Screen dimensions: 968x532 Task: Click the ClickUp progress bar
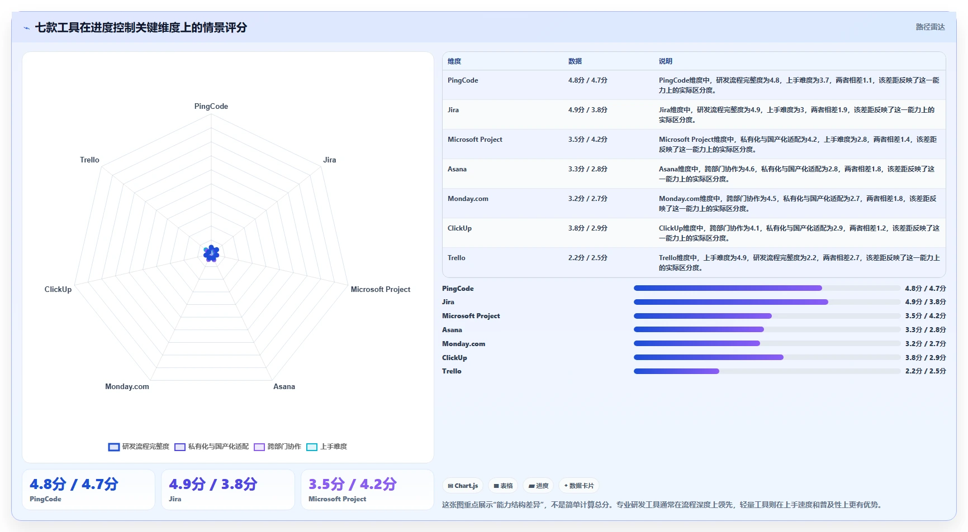pyautogui.click(x=767, y=357)
